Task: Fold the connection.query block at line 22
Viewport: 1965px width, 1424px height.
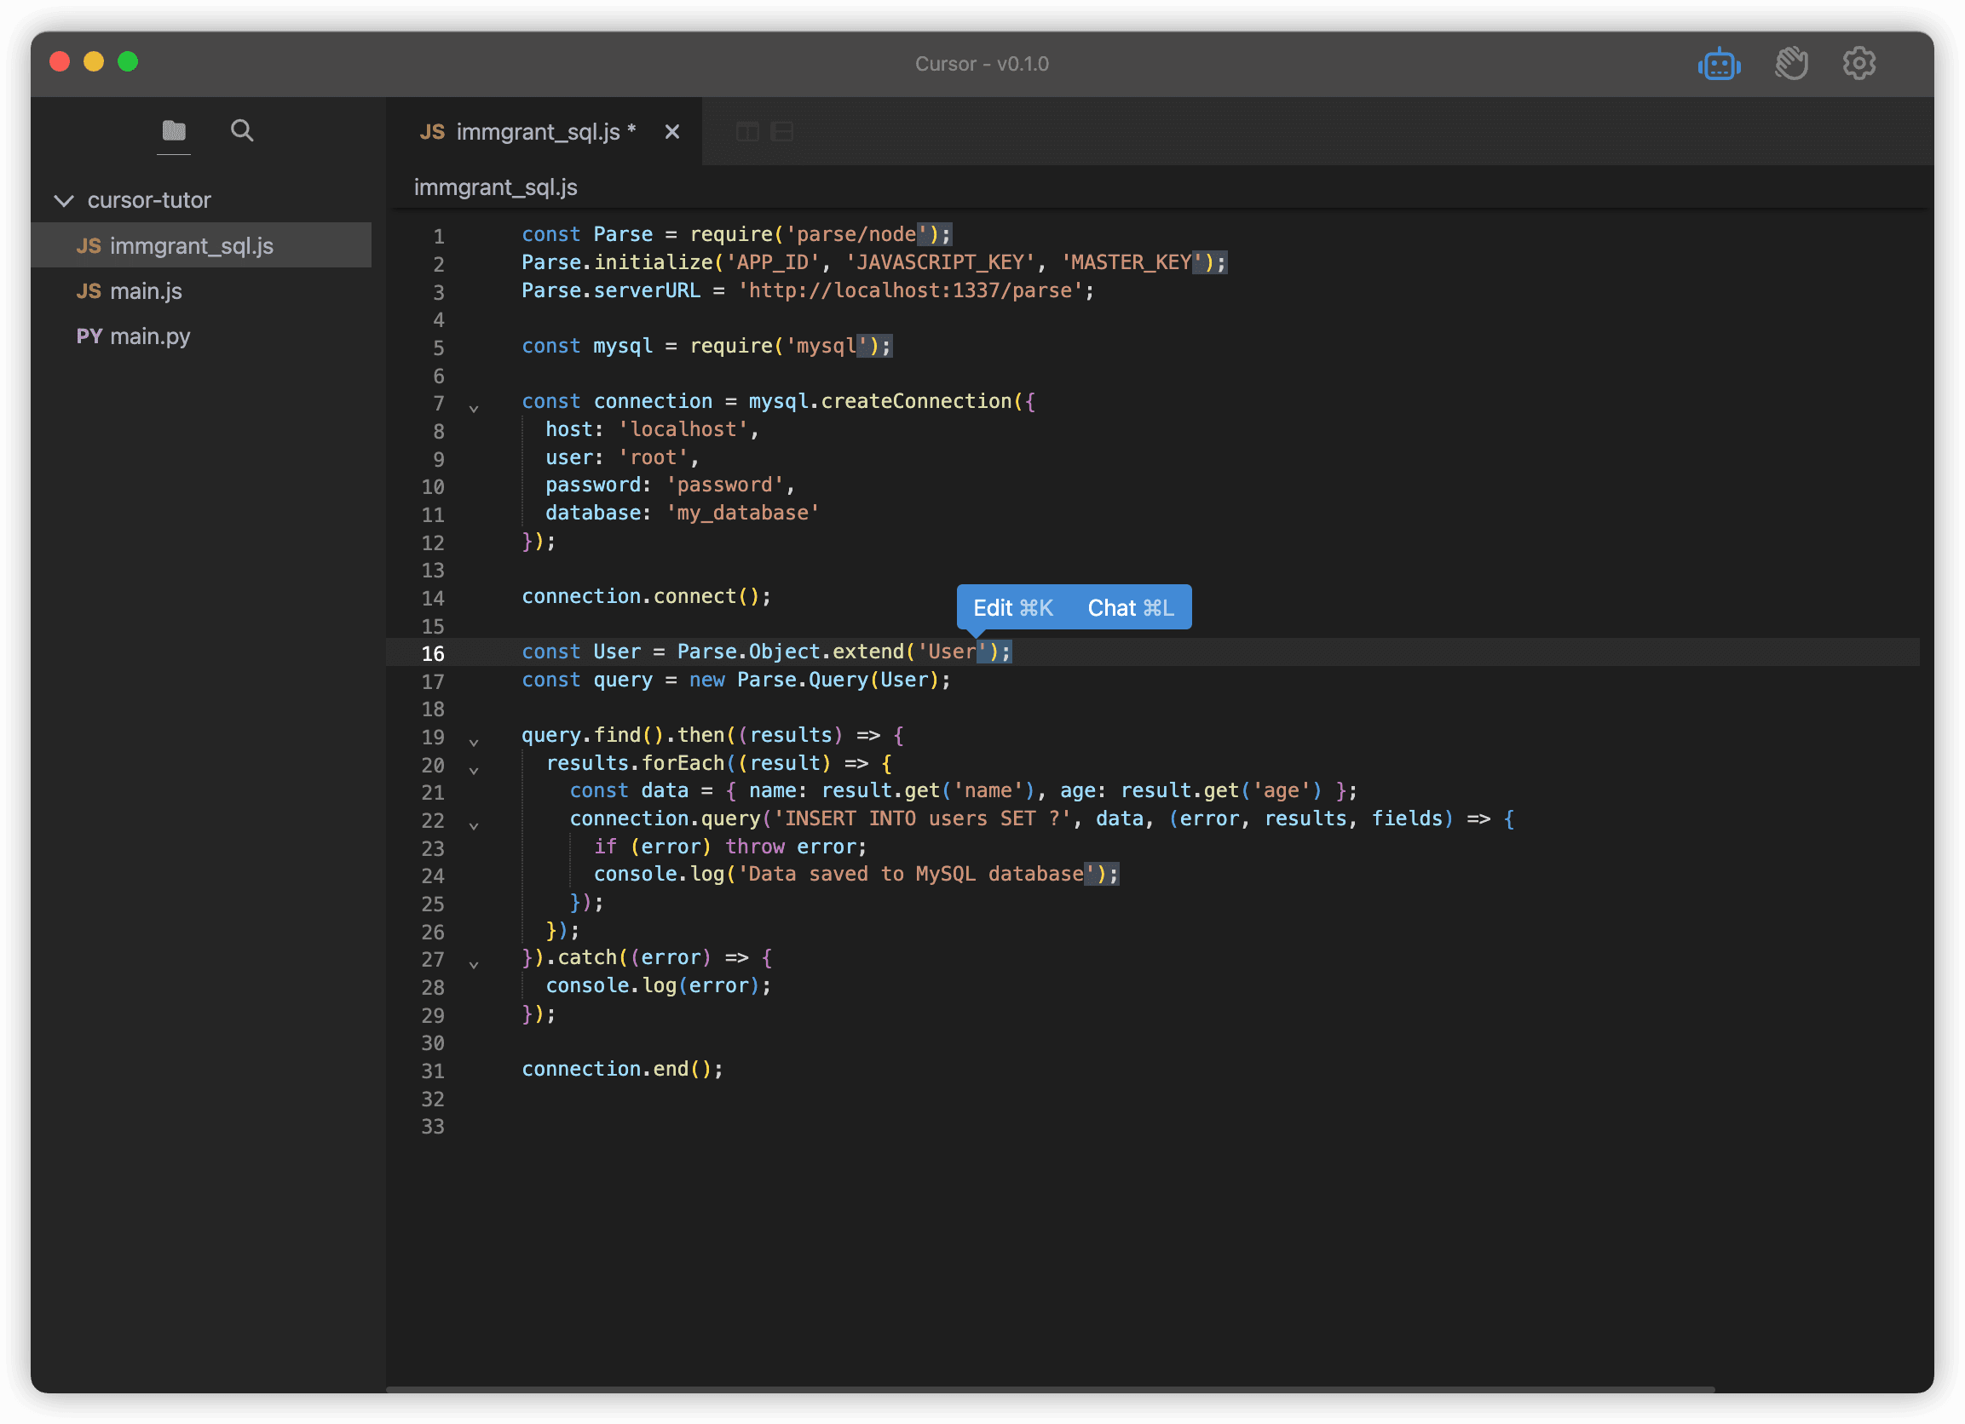Action: pos(474,825)
